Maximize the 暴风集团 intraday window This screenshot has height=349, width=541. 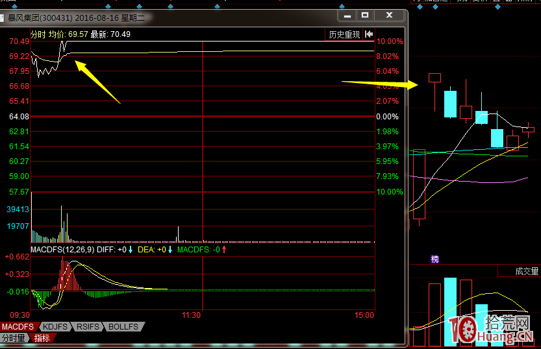click(x=365, y=15)
